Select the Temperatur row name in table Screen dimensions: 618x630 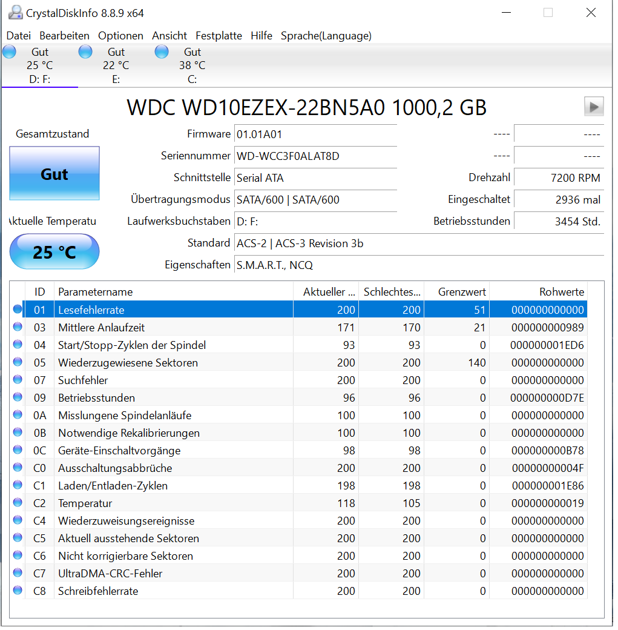(85, 503)
